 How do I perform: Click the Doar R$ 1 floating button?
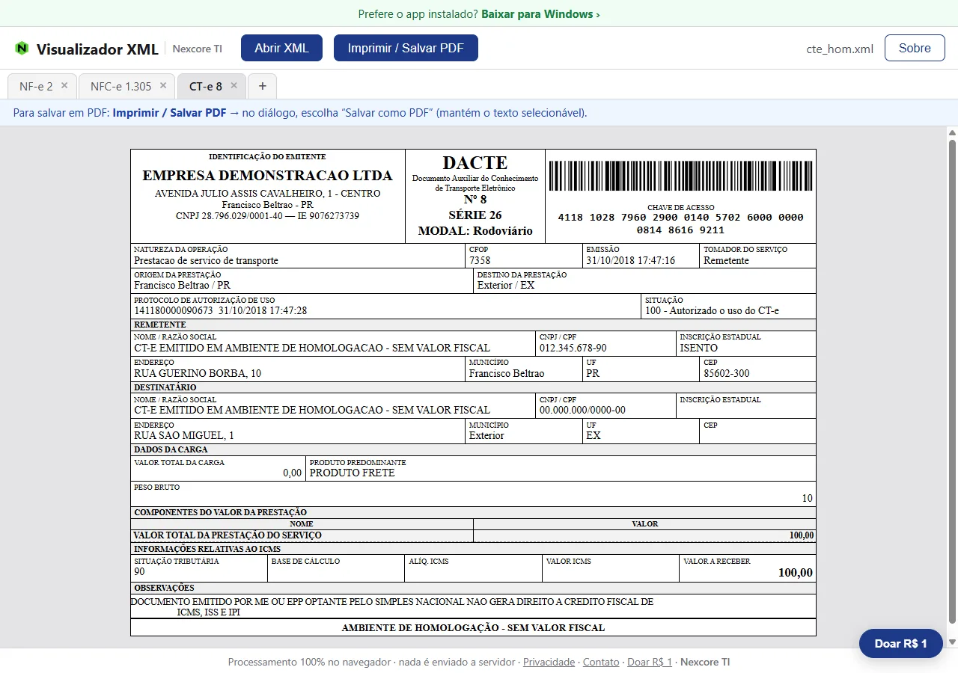pos(900,643)
